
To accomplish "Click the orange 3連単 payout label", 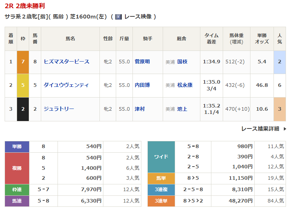I will 161,201.
